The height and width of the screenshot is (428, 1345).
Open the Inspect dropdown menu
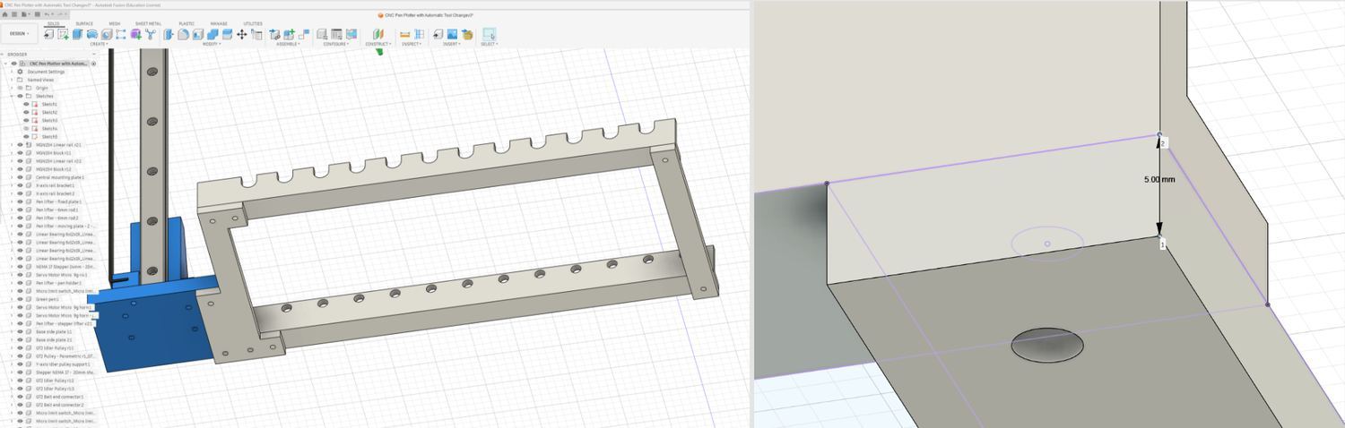[412, 44]
